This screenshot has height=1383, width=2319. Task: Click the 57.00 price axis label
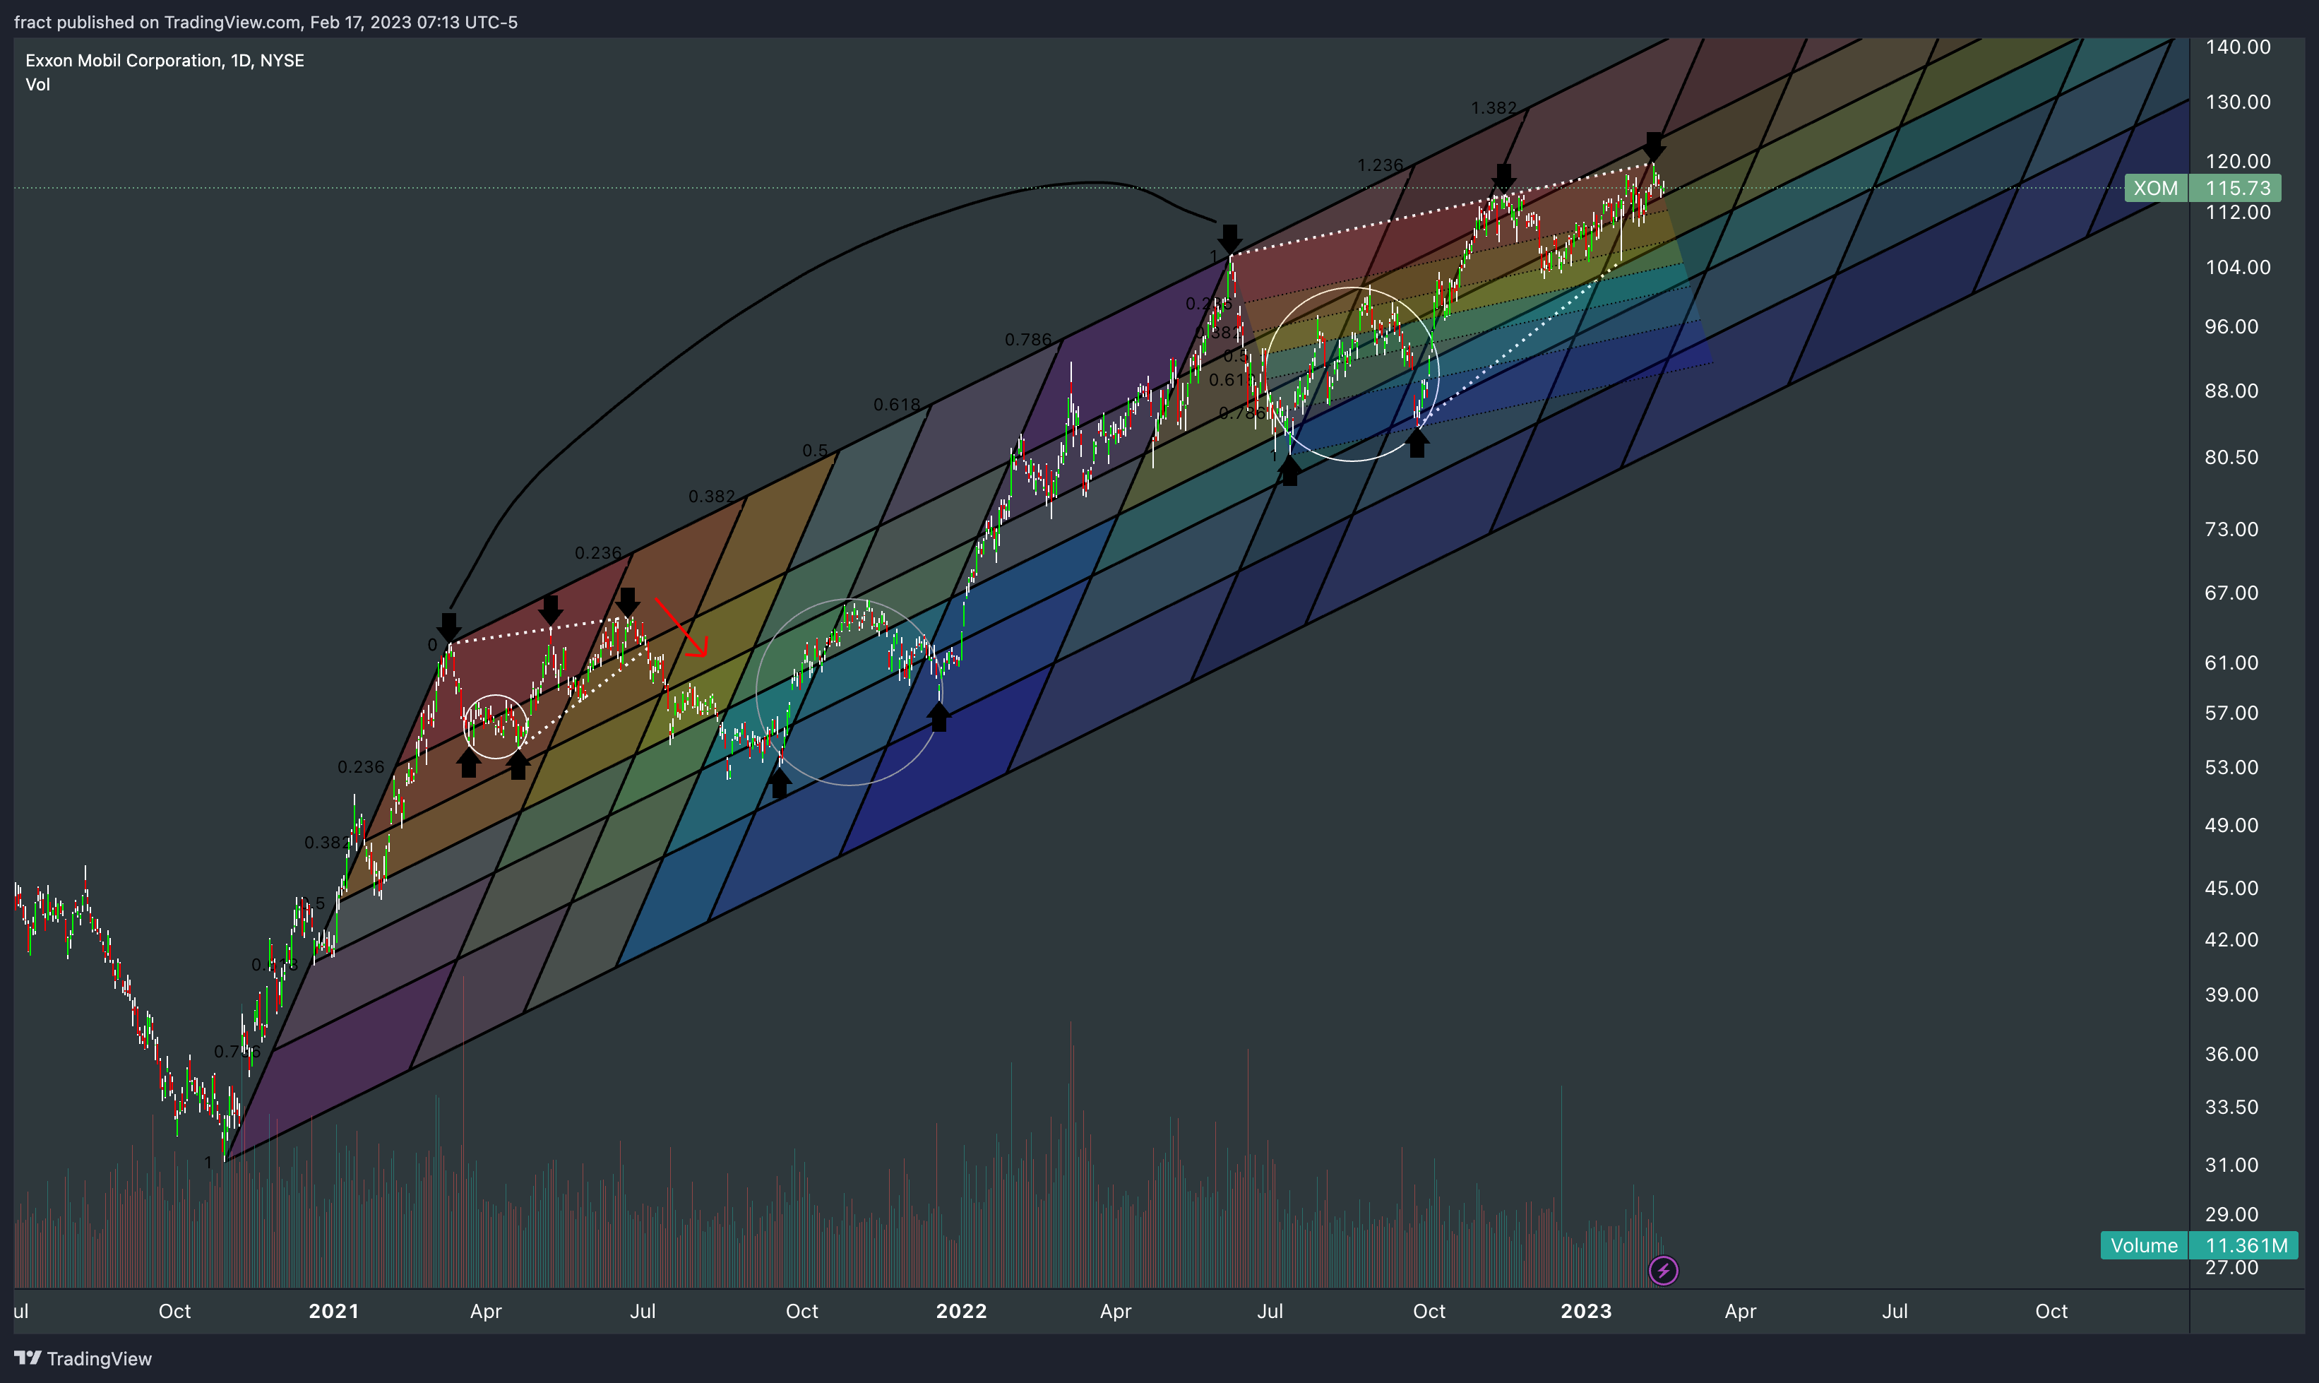2231,713
